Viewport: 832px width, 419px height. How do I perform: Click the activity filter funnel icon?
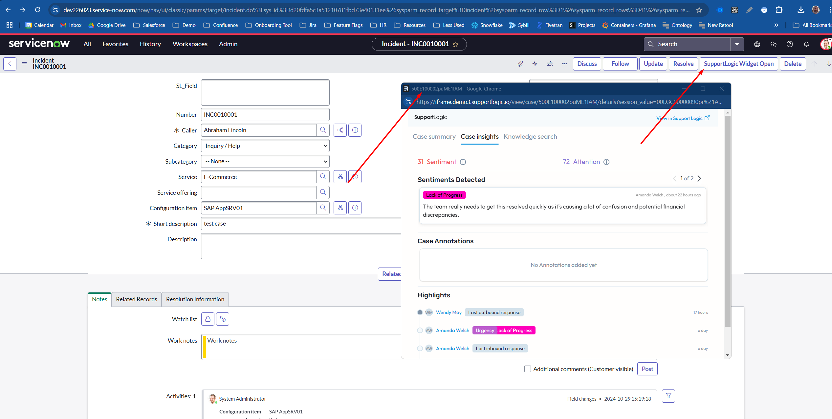coord(668,396)
